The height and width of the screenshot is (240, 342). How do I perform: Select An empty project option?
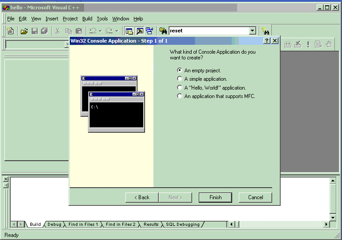pyautogui.click(x=199, y=70)
